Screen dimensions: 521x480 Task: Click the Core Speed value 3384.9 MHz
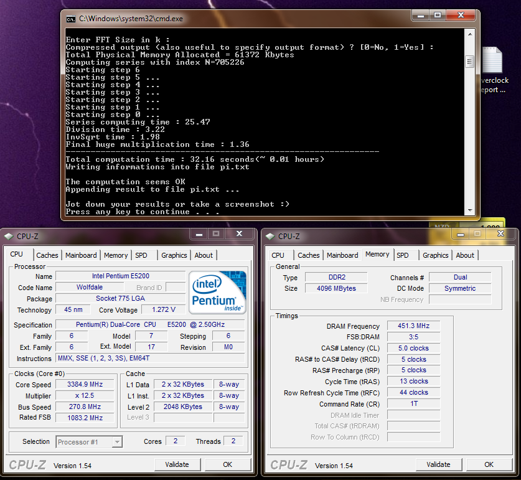pos(85,384)
